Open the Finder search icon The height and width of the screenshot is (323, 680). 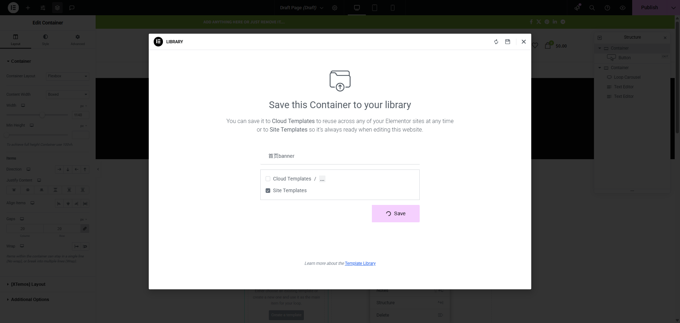[592, 8]
